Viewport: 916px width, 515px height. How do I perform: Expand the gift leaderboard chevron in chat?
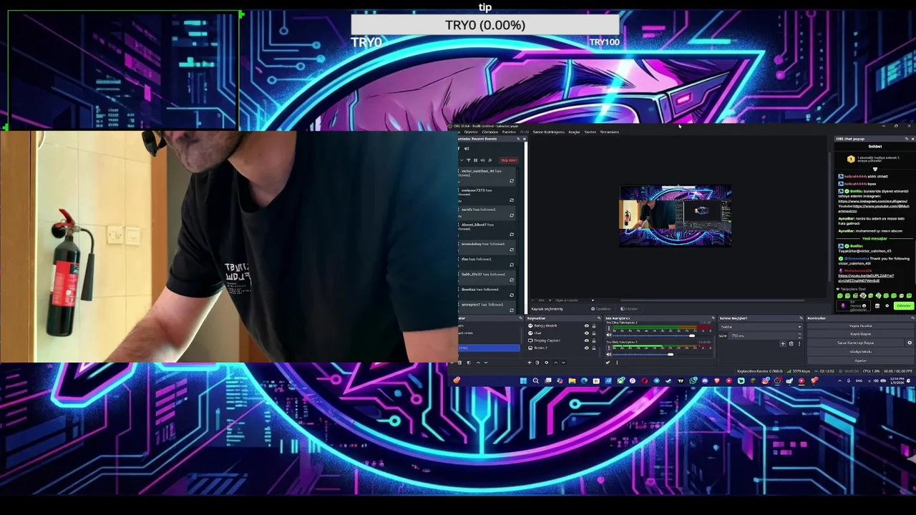[875, 170]
